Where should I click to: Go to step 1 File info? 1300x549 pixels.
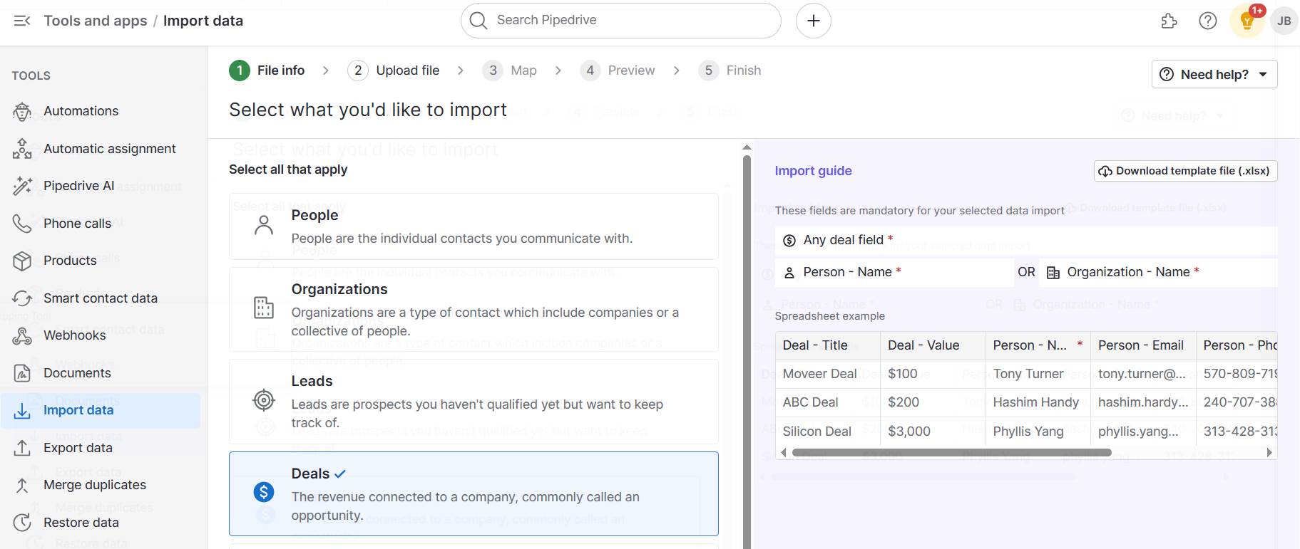point(267,70)
